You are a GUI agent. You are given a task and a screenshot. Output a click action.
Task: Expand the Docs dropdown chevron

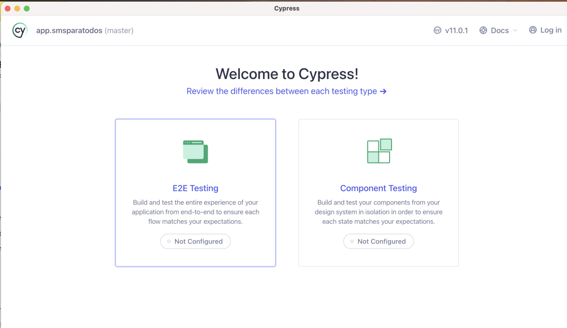click(x=515, y=30)
